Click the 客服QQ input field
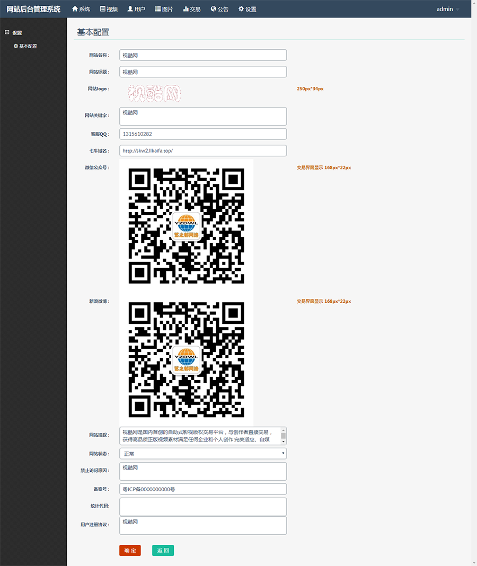The height and width of the screenshot is (566, 477). pos(203,134)
